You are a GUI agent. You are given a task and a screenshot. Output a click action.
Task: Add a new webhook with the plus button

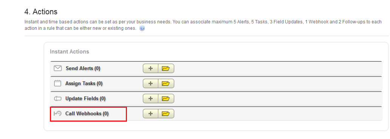[150, 114]
